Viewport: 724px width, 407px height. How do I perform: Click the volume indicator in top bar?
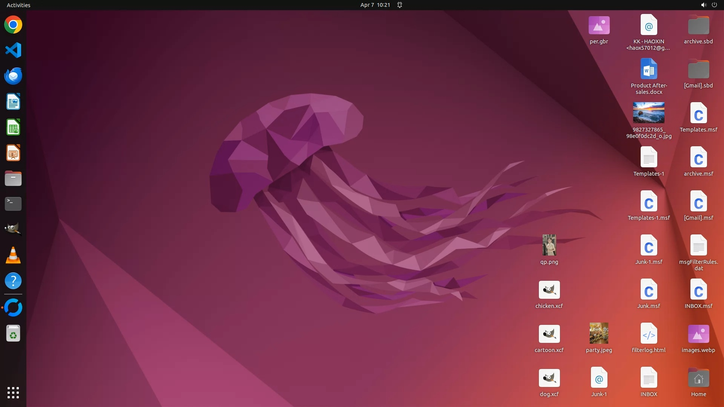703,5
